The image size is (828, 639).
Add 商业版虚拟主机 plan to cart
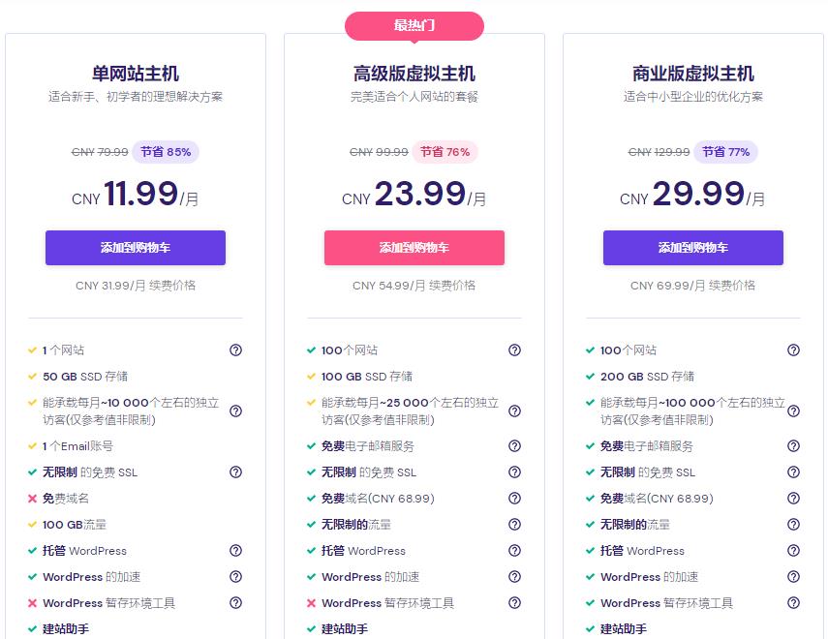(x=693, y=248)
